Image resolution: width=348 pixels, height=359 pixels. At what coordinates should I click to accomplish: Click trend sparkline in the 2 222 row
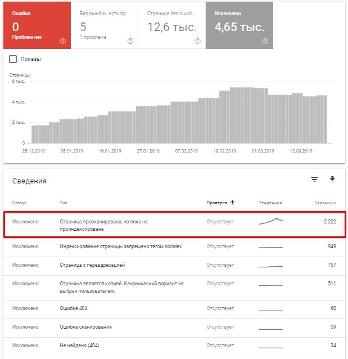point(270,221)
